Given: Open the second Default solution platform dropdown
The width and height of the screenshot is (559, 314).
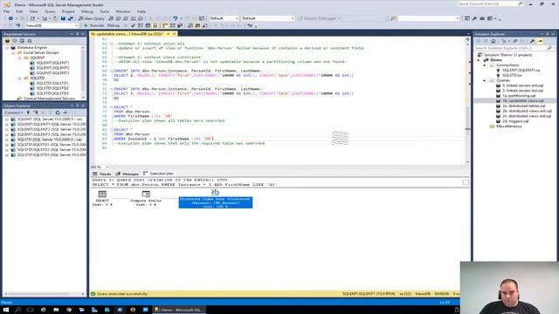Looking at the screenshot, I should click(x=268, y=18).
